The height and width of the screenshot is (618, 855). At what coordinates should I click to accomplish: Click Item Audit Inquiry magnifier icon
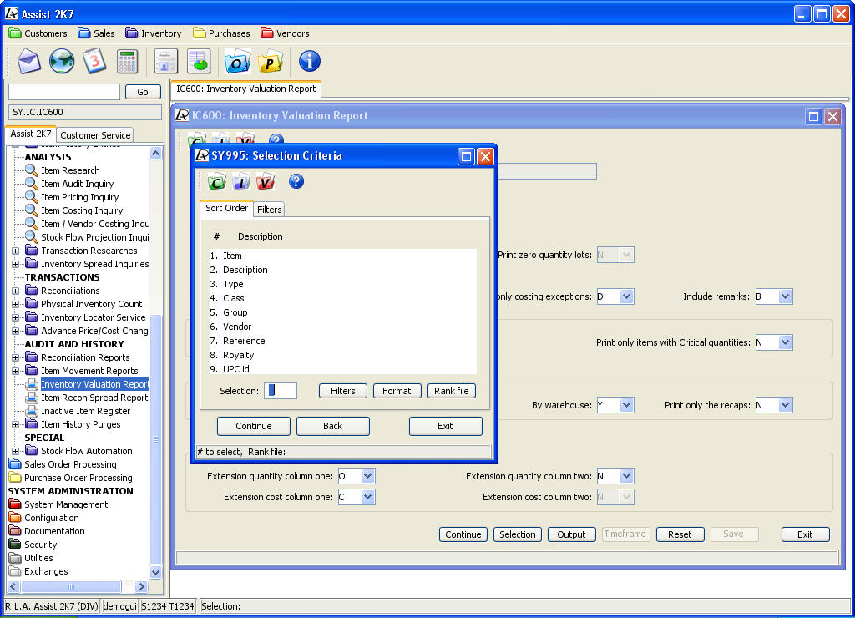tap(32, 184)
